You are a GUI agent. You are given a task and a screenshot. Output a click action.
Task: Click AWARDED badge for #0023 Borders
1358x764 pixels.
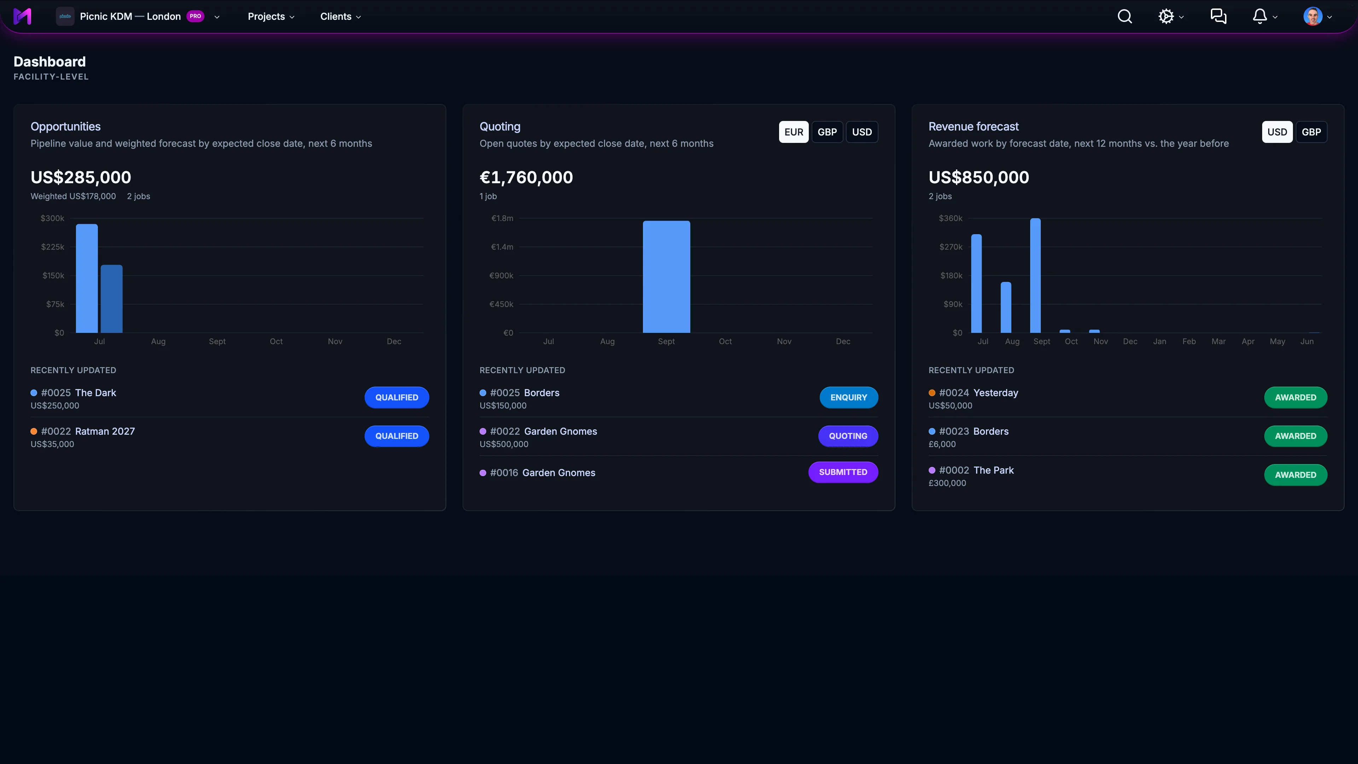(x=1295, y=436)
